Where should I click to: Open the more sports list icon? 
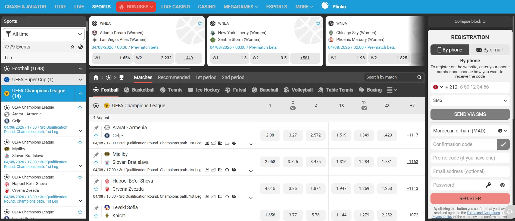point(392,90)
